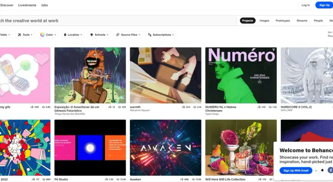333x182 pixels.
Task: Click the Schools graduation cap icon
Action: tap(92, 35)
